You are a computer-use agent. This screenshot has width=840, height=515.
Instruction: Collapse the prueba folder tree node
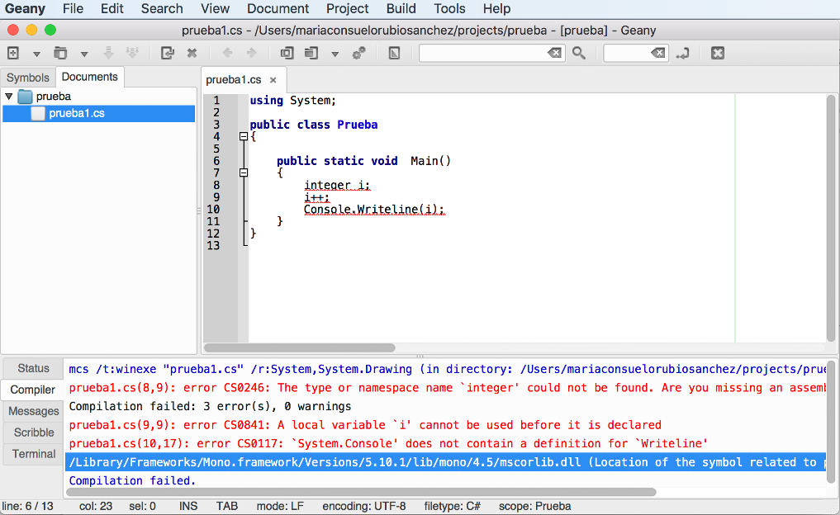pyautogui.click(x=9, y=97)
